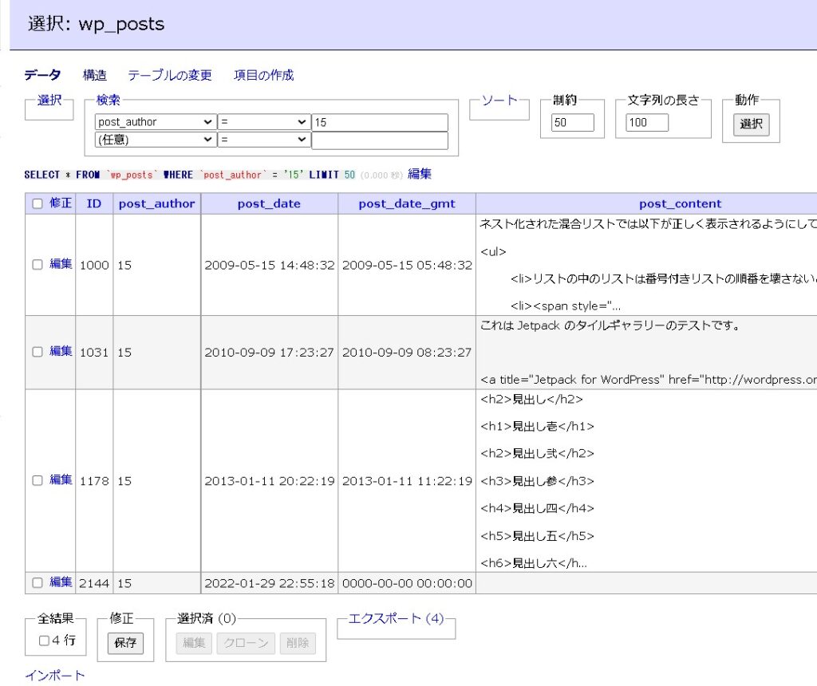Screen dimensions: 817x686
Task: Click 編集 link next to SQL query
Action: click(x=420, y=174)
